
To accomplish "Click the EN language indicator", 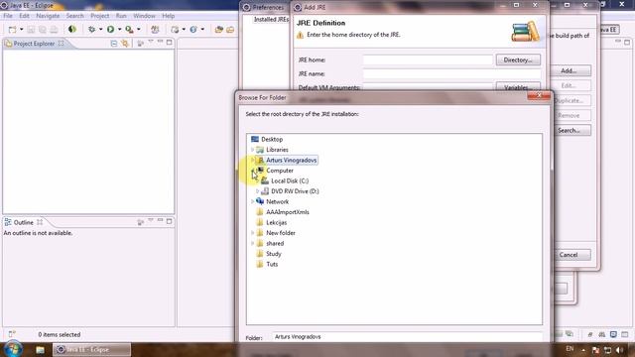I will [570, 349].
